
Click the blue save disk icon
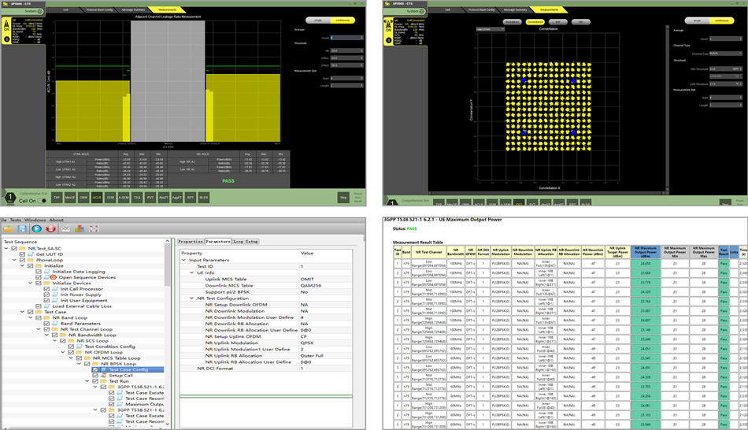[x=22, y=229]
